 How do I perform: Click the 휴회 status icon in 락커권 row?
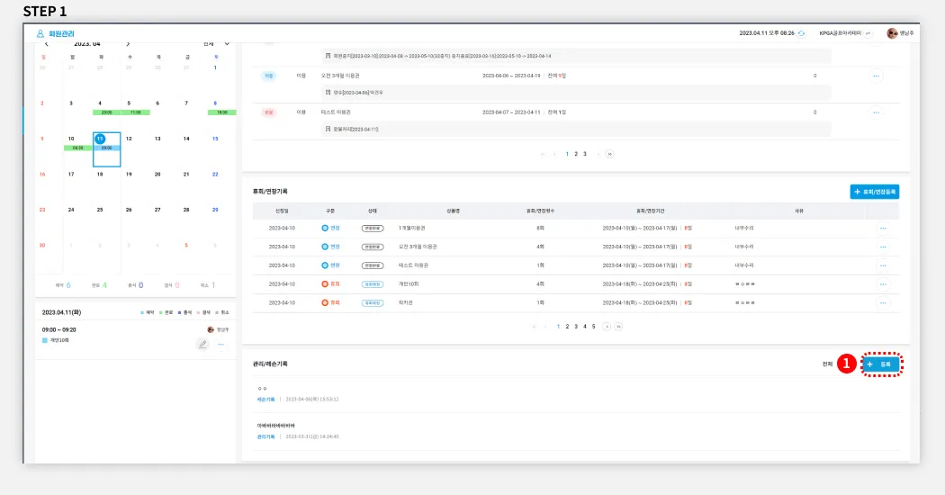325,302
